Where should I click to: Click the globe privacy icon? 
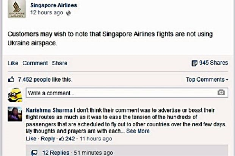[x=68, y=13]
